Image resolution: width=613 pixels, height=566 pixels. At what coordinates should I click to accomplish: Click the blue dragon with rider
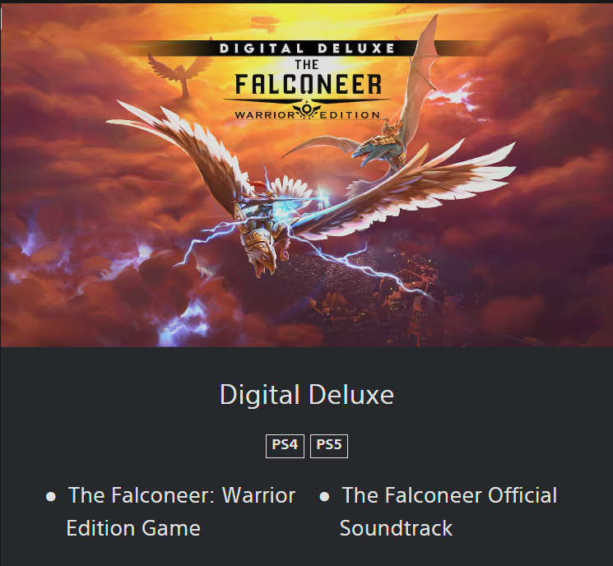375,146
